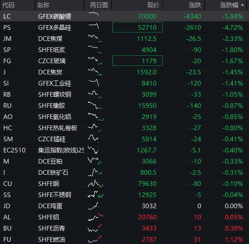This screenshot has width=249, height=244.
Task: View the SHFE铝 two-day trend thumbnail
Action: point(96,217)
